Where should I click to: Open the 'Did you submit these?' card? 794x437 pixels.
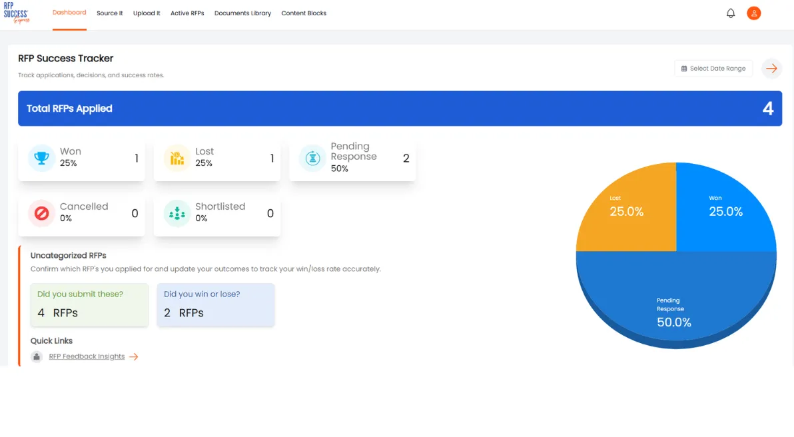[89, 304]
